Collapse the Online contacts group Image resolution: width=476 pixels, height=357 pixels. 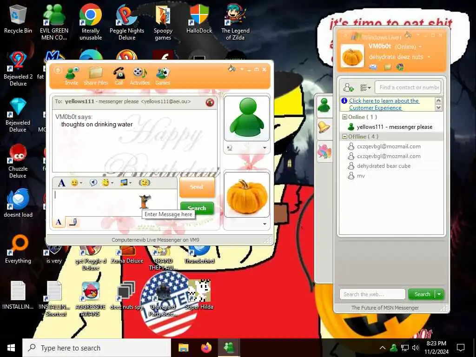[x=344, y=117]
